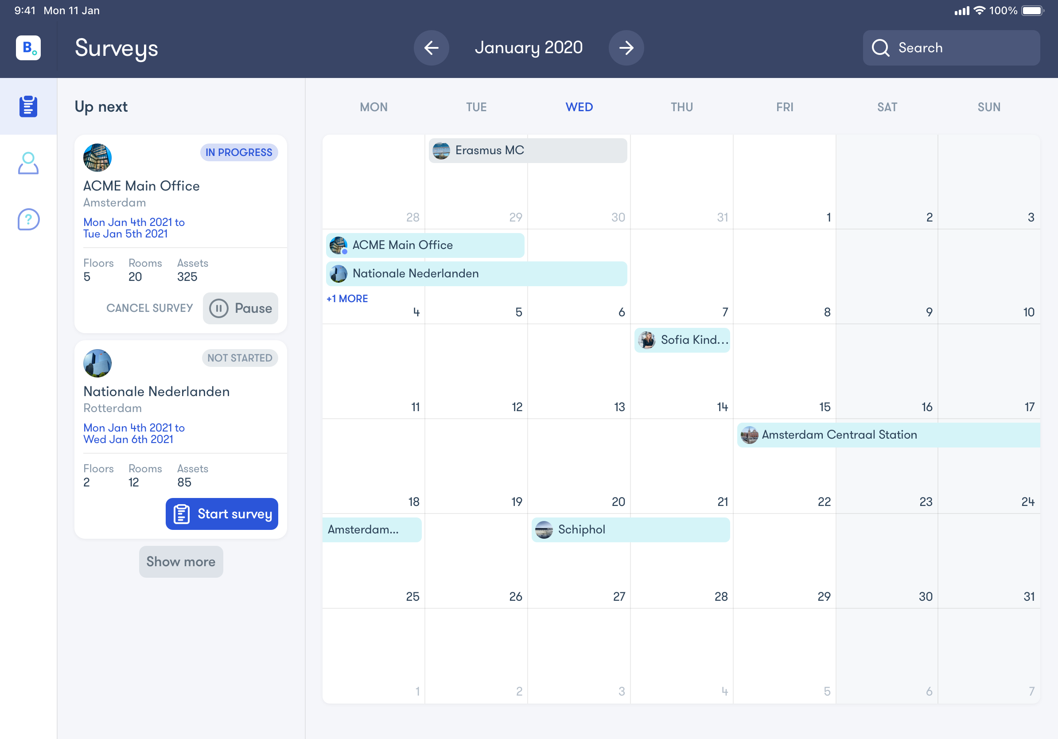Open the Schiphol calendar event

[630, 529]
